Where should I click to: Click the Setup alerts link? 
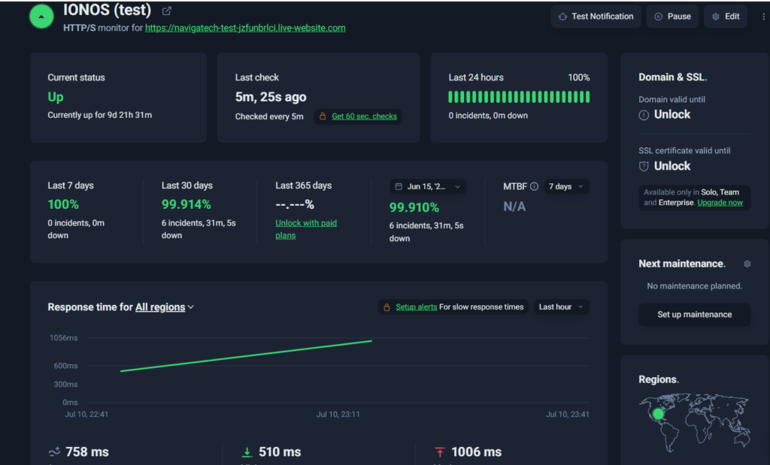[x=417, y=307]
